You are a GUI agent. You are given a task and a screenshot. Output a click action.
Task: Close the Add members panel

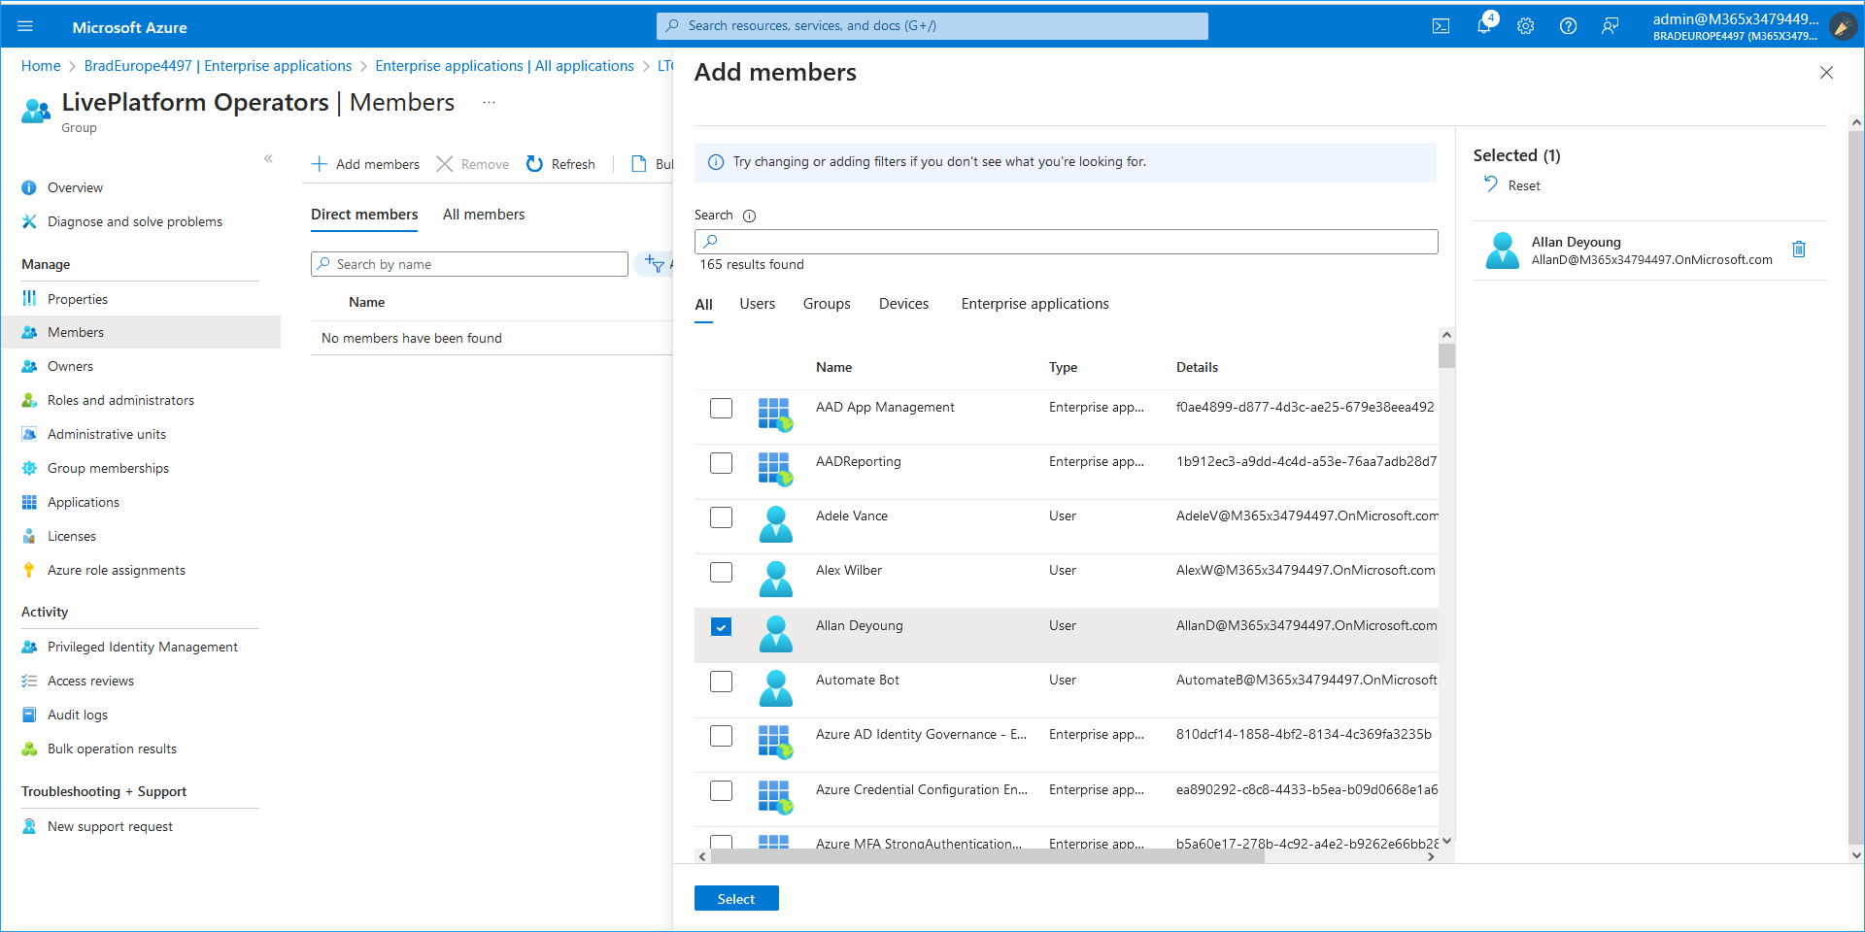coord(1826,73)
